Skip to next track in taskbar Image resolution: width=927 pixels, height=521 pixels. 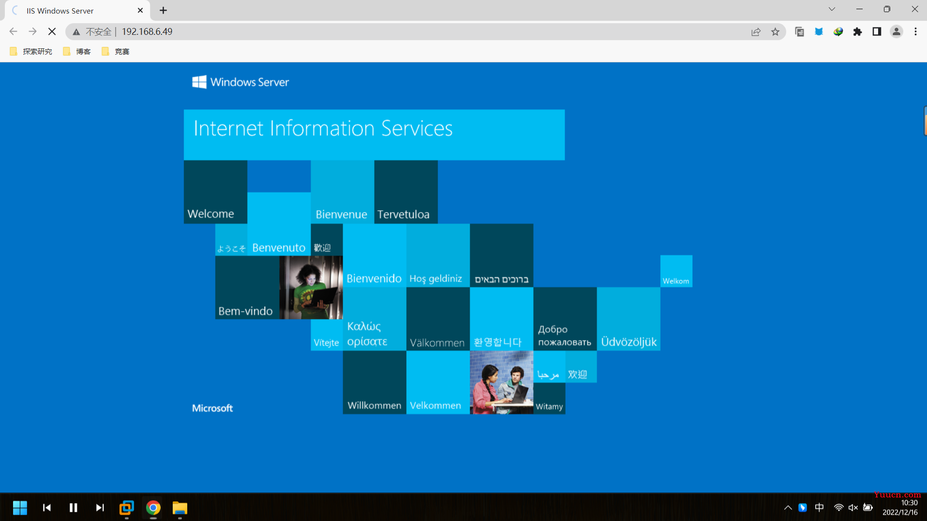[100, 507]
